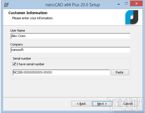Click the Customer Information heading

pos(28,13)
